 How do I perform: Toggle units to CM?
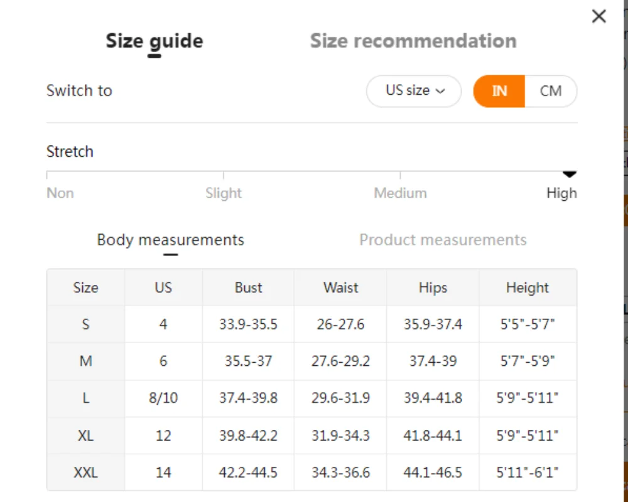coord(551,91)
